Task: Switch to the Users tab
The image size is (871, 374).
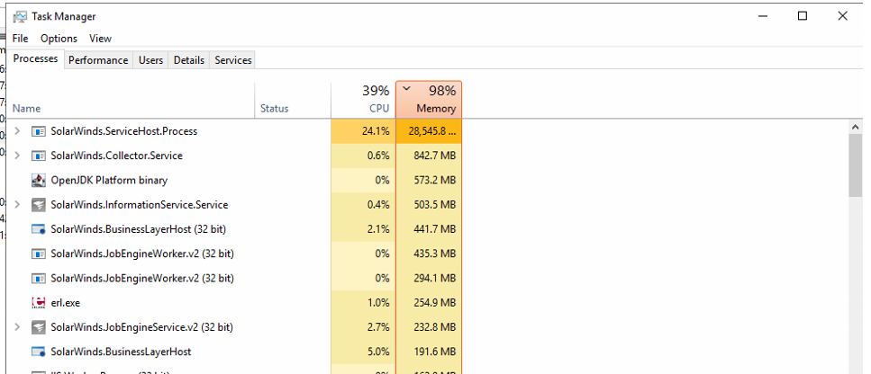Action: point(150,60)
